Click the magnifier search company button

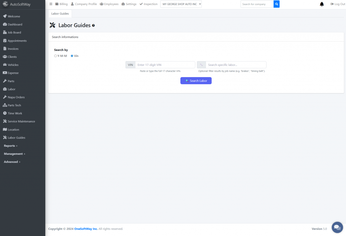[x=276, y=4]
